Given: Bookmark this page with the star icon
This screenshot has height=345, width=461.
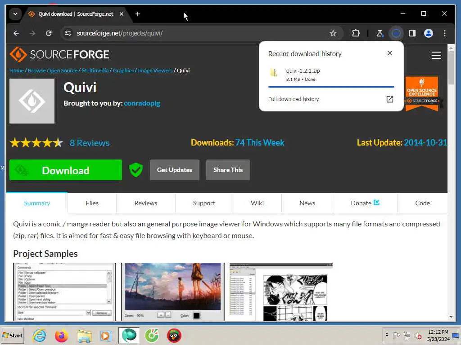Looking at the screenshot, I should pyautogui.click(x=333, y=33).
